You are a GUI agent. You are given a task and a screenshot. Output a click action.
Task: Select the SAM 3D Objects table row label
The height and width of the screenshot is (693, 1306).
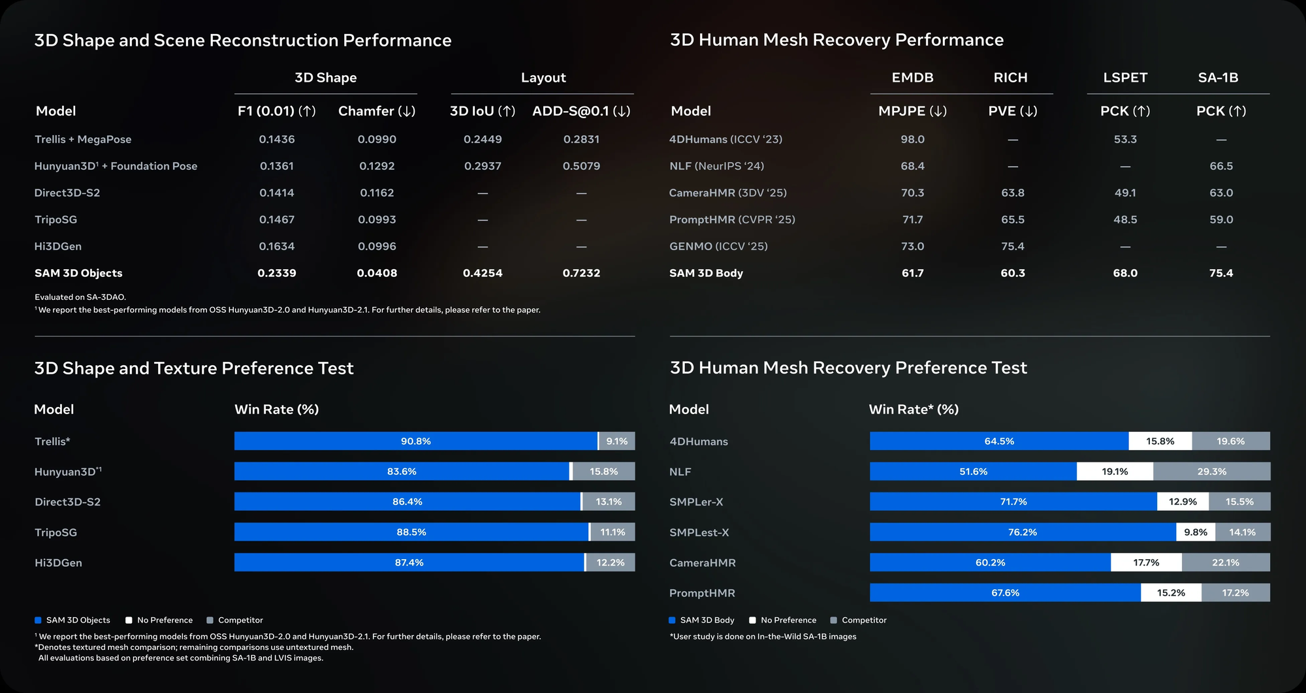click(78, 273)
